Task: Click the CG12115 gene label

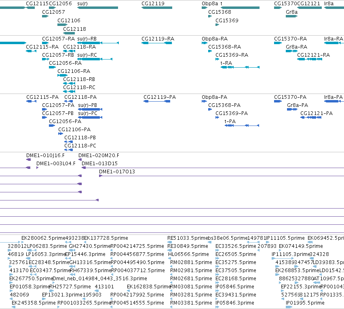Action: [37, 4]
